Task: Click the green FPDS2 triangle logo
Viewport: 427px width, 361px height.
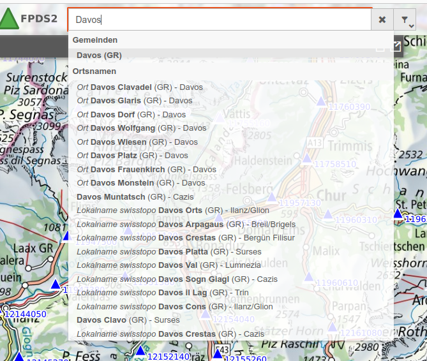Action: pos(10,18)
